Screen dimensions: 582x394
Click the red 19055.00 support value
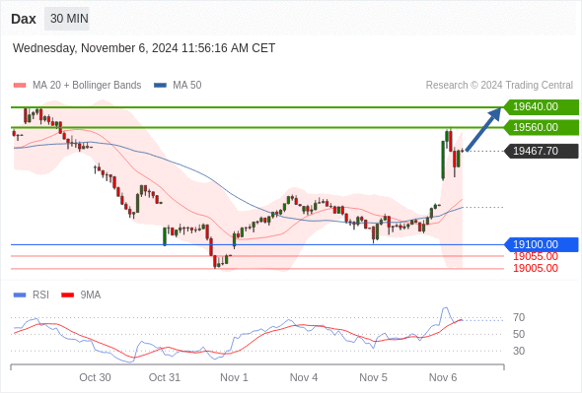[536, 256]
